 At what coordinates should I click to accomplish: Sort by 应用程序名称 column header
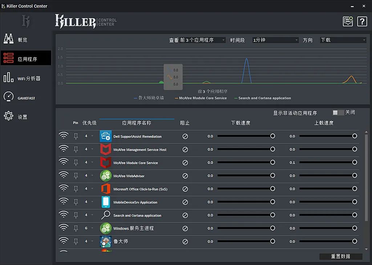(137, 123)
